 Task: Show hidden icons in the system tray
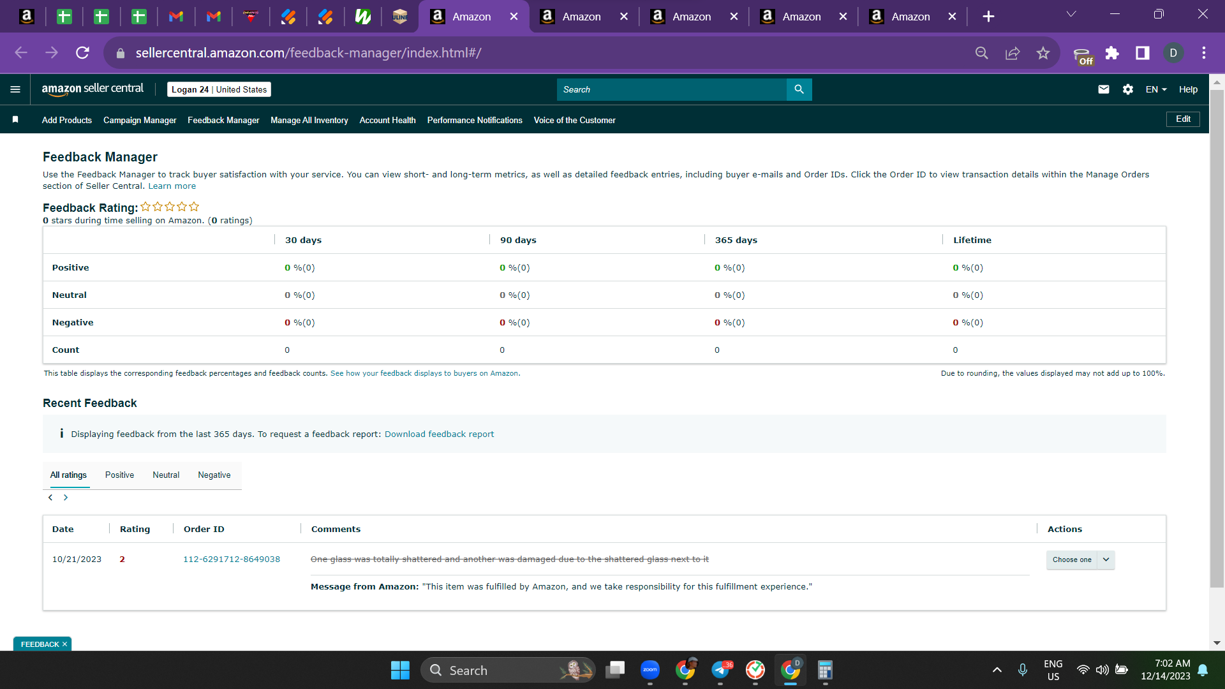[997, 670]
